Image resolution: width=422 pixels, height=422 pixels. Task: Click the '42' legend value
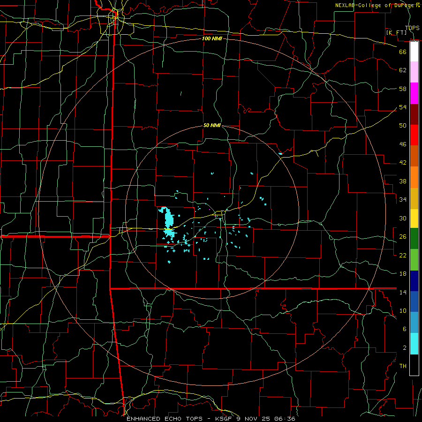pyautogui.click(x=403, y=163)
